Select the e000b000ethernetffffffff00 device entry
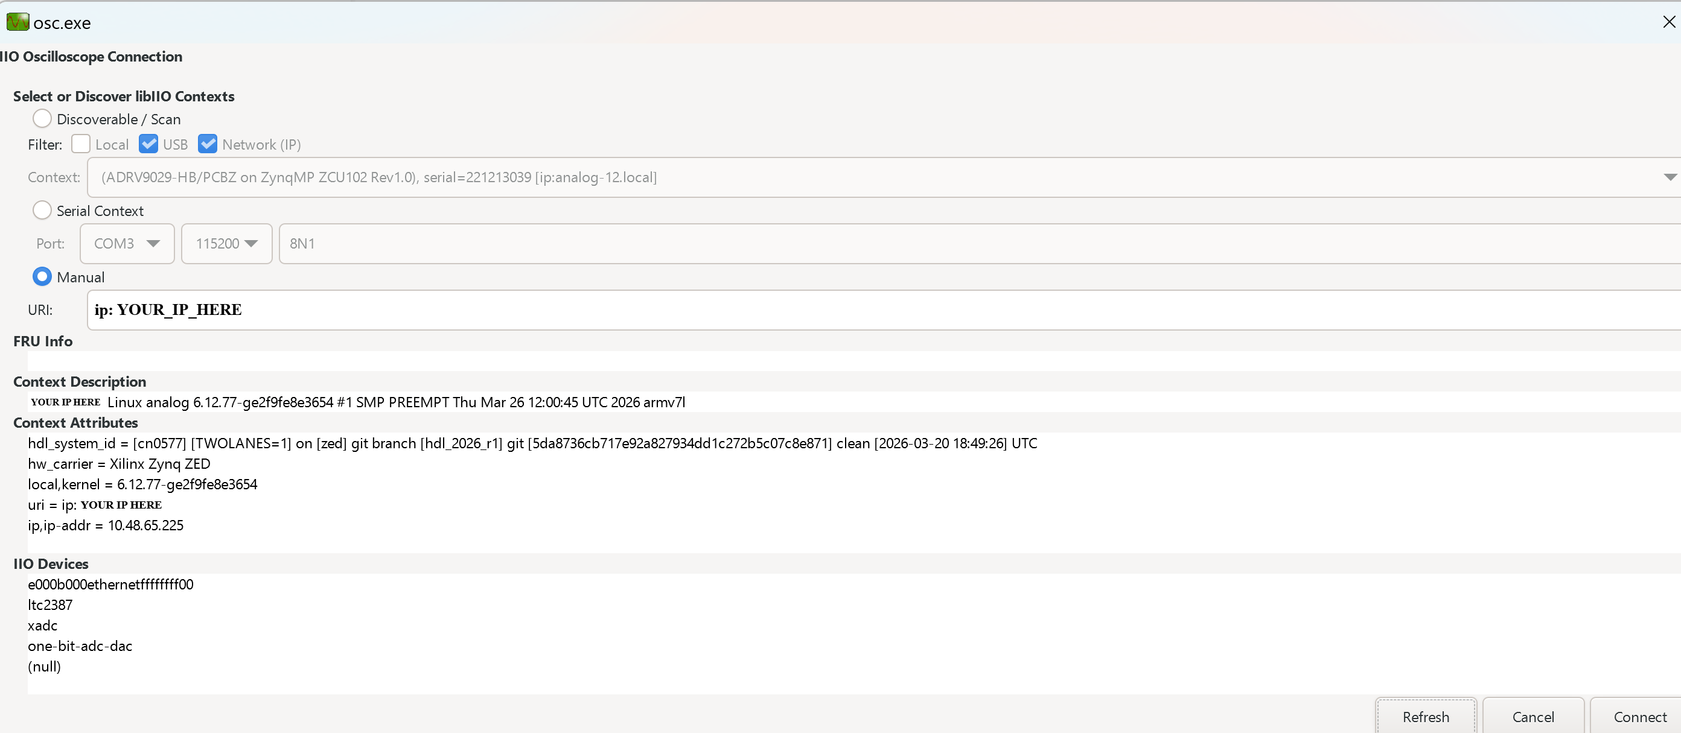1681x733 pixels. click(110, 585)
